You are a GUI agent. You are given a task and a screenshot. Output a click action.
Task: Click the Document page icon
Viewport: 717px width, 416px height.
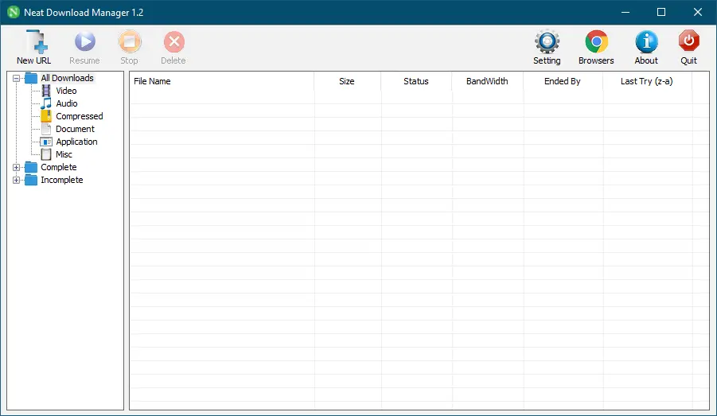click(x=46, y=129)
